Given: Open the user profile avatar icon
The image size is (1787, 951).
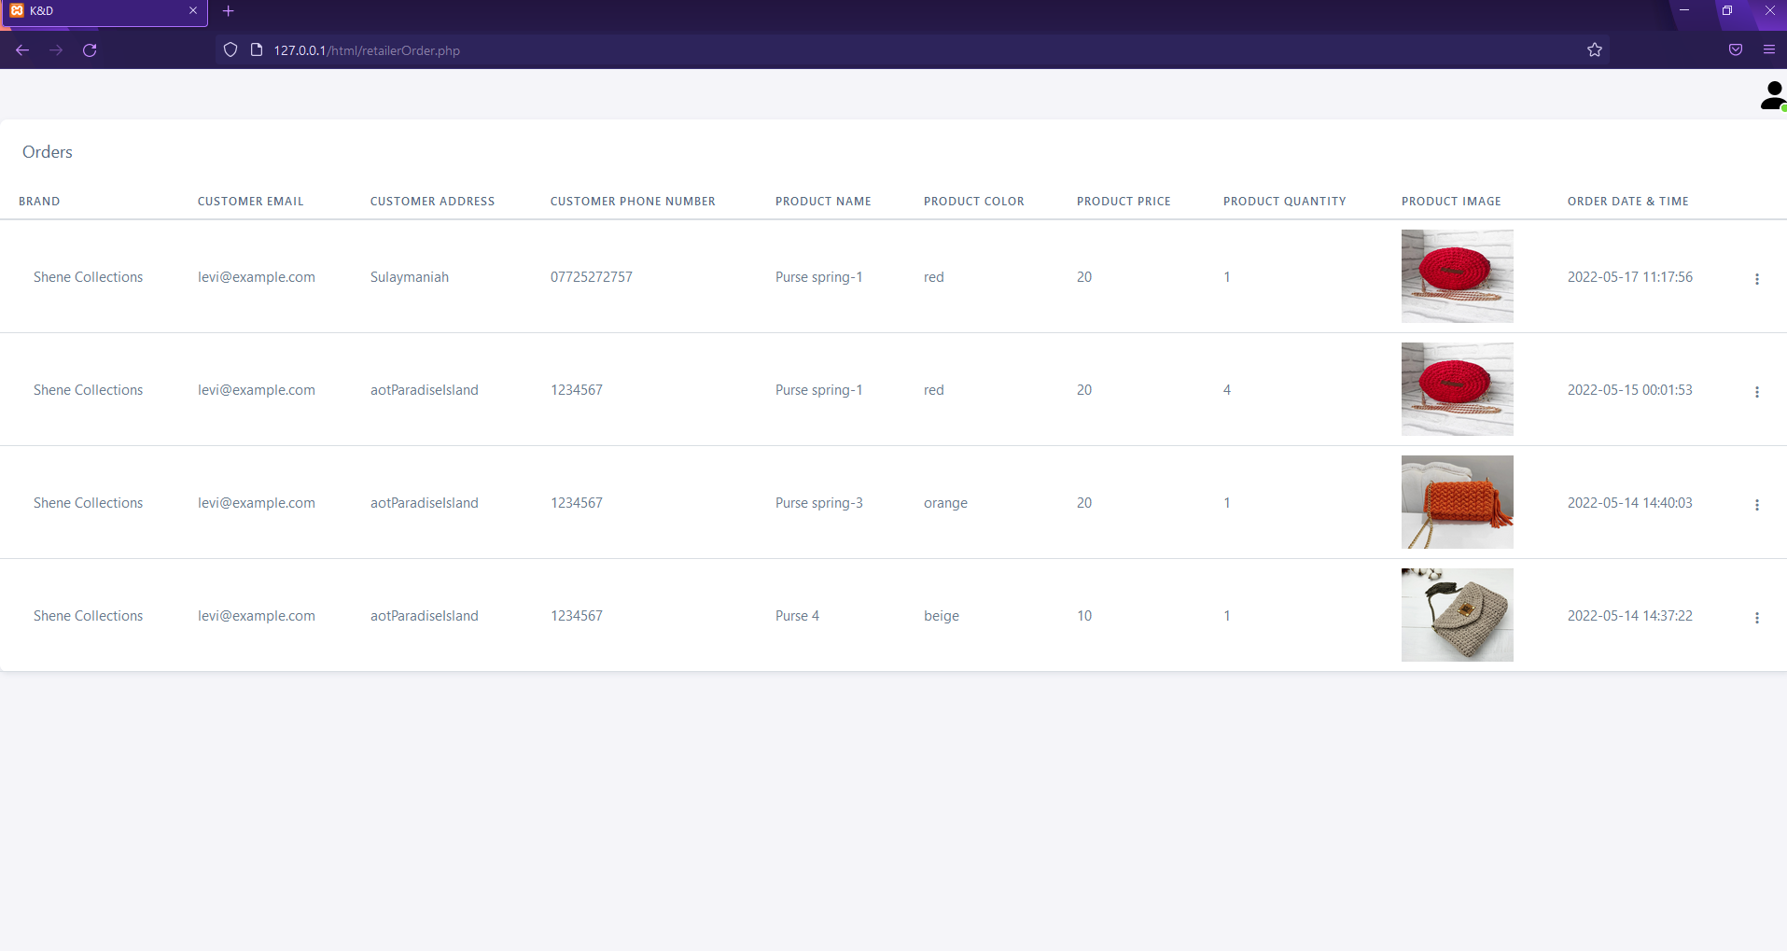Looking at the screenshot, I should click(1773, 95).
